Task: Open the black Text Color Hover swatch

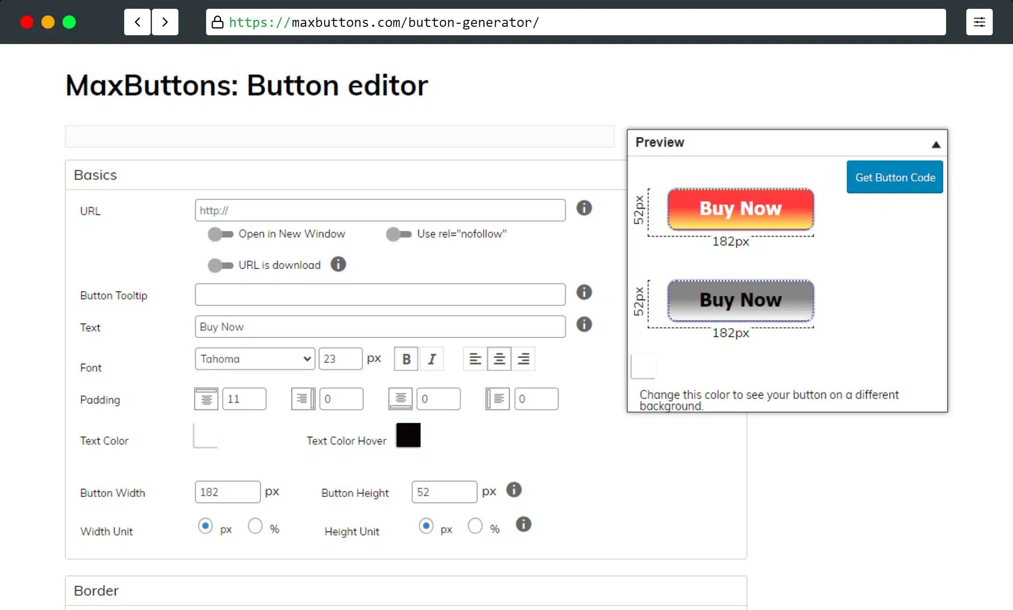Action: pyautogui.click(x=408, y=435)
